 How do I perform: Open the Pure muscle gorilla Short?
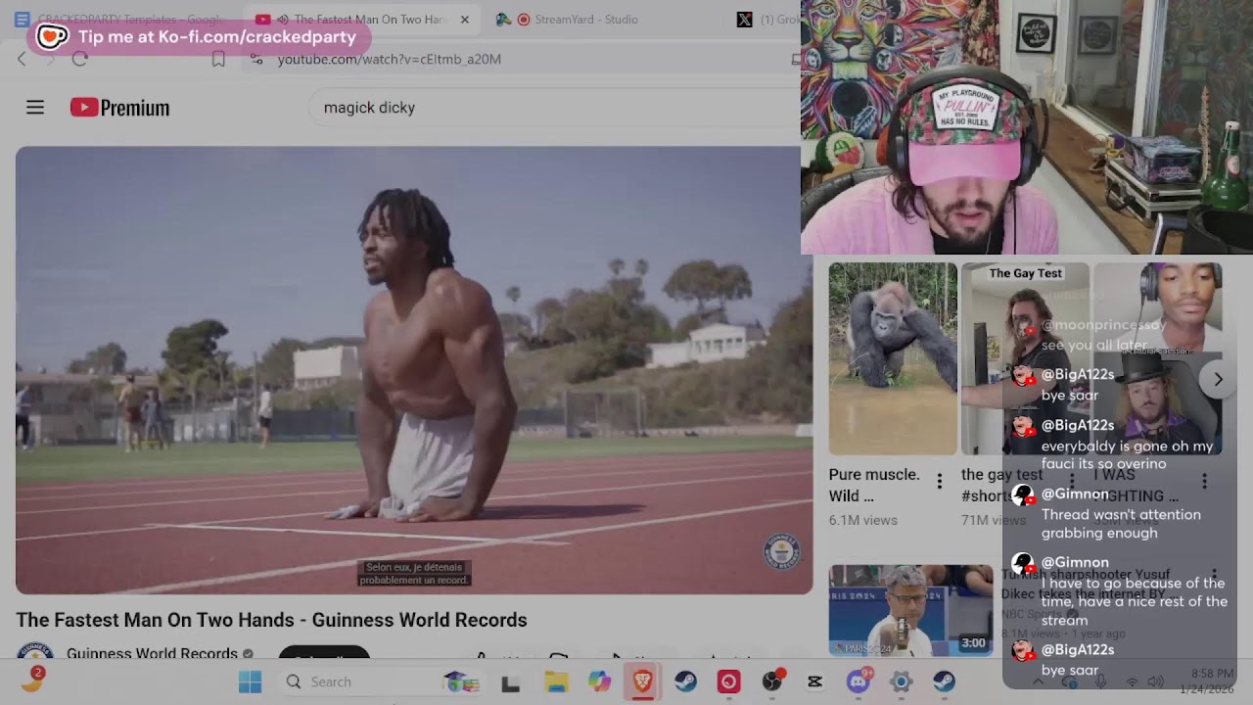(893, 358)
